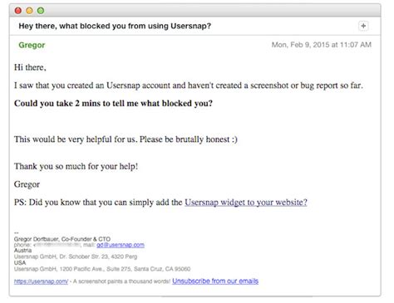The height and width of the screenshot is (303, 394).
Task: Click the Austria address line Dr. Schober Str. 23
Action: click(x=76, y=257)
